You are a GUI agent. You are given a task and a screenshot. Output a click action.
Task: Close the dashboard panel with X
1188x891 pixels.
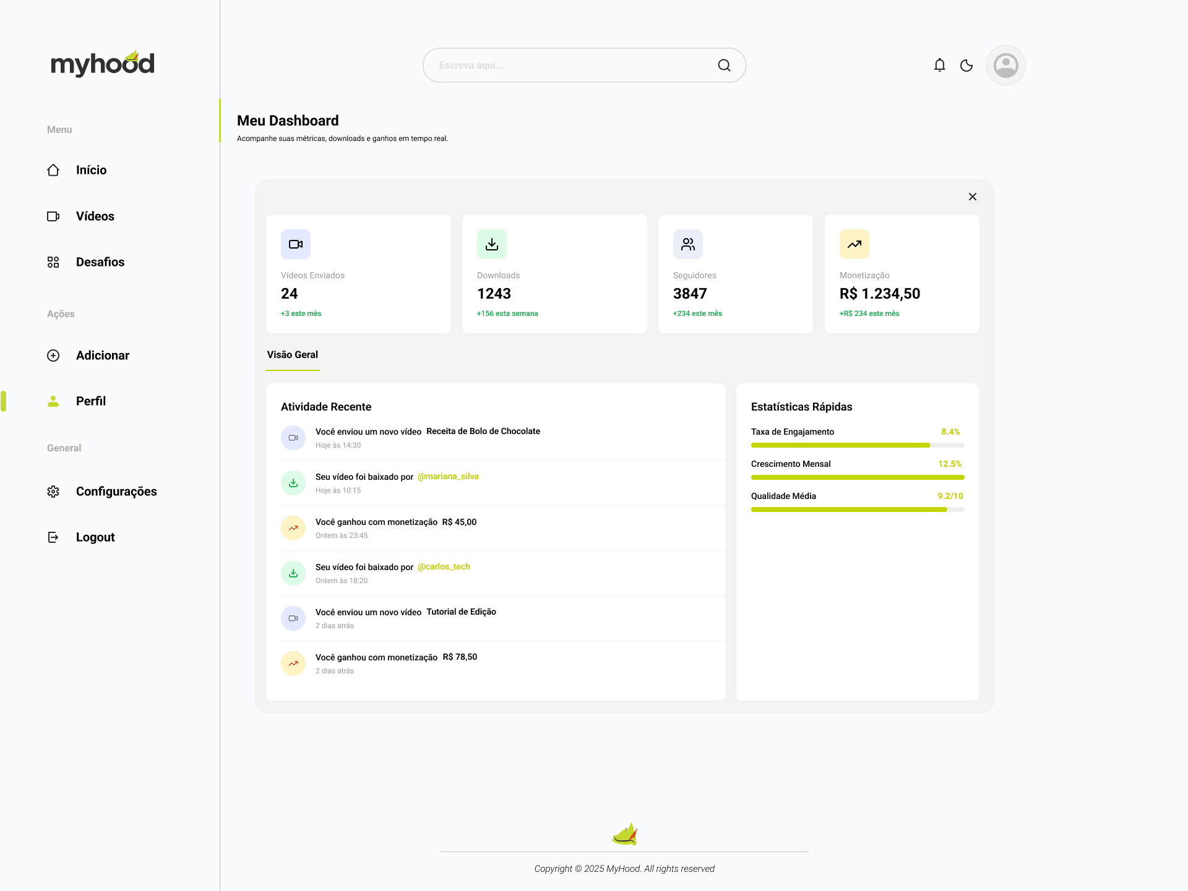pos(972,197)
